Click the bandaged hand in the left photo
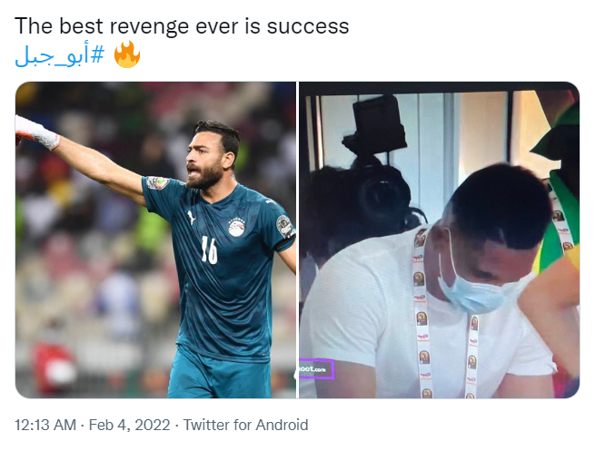 pos(36,132)
